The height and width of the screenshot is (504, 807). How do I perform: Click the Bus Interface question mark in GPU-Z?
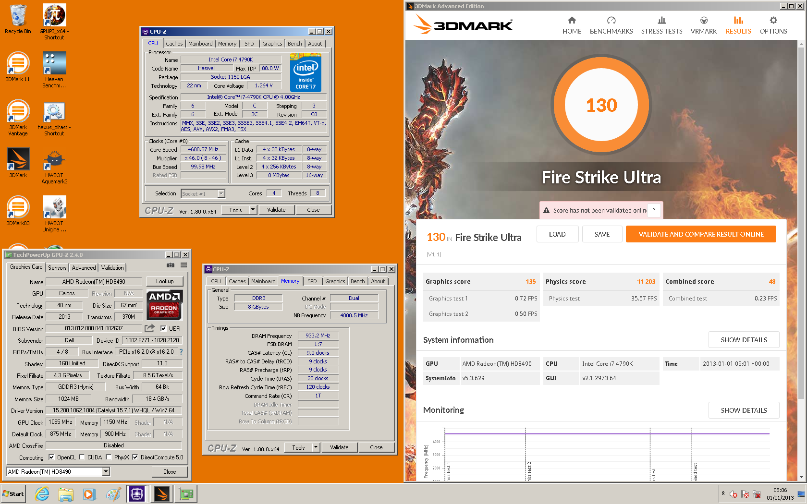181,352
